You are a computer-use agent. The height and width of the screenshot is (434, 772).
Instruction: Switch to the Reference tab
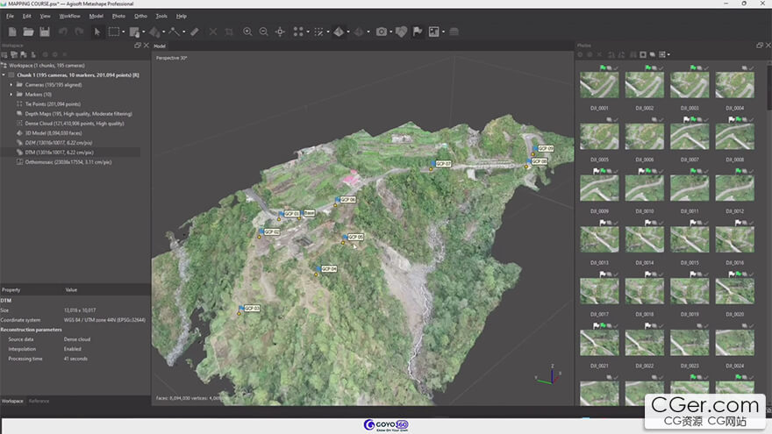click(x=39, y=401)
